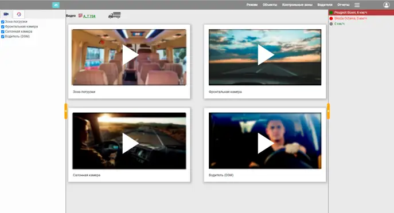Viewport: 394px width, 213px height.
Task: Select Peugeot Boxer in vehicle list
Action: click(361, 13)
